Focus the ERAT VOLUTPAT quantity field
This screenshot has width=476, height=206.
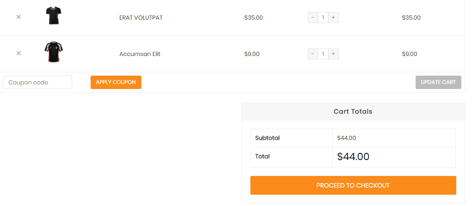pyautogui.click(x=323, y=18)
